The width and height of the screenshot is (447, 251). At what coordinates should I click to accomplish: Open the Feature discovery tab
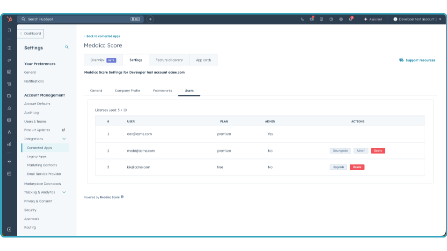pyautogui.click(x=169, y=60)
